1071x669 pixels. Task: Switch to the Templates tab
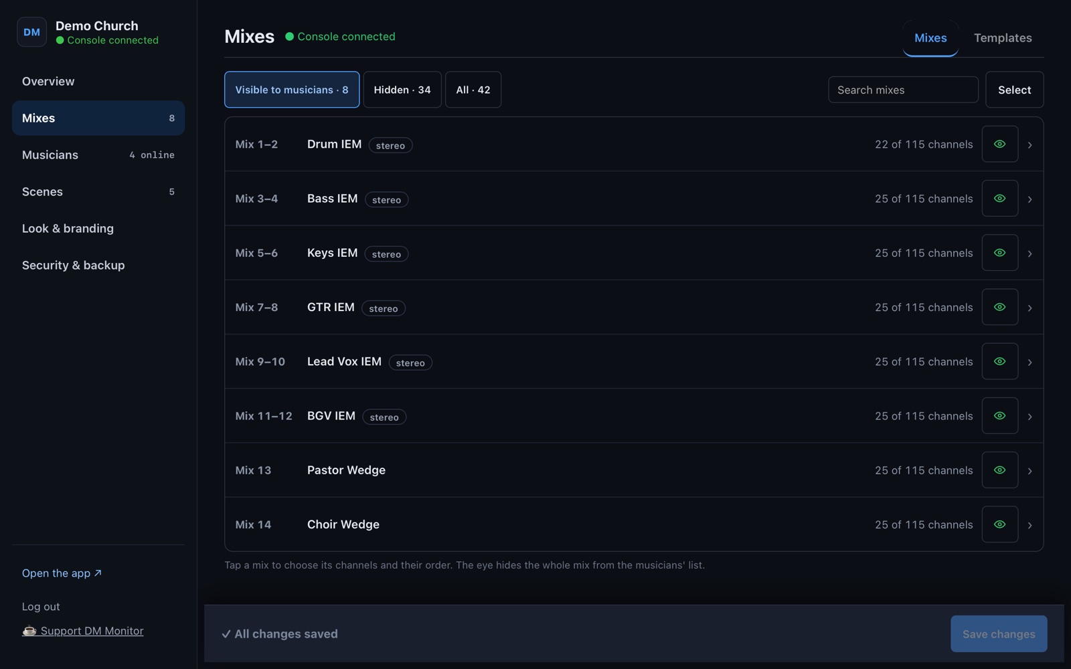click(1002, 38)
